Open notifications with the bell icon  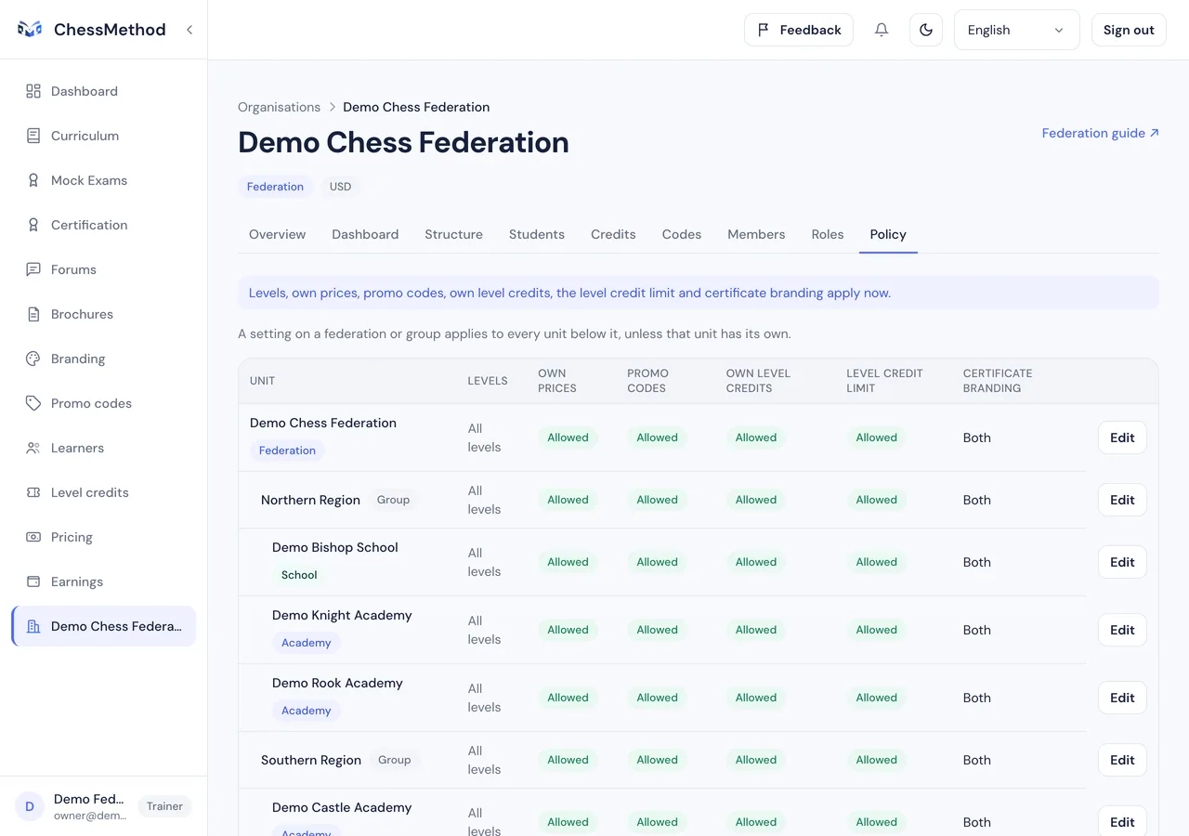point(882,30)
